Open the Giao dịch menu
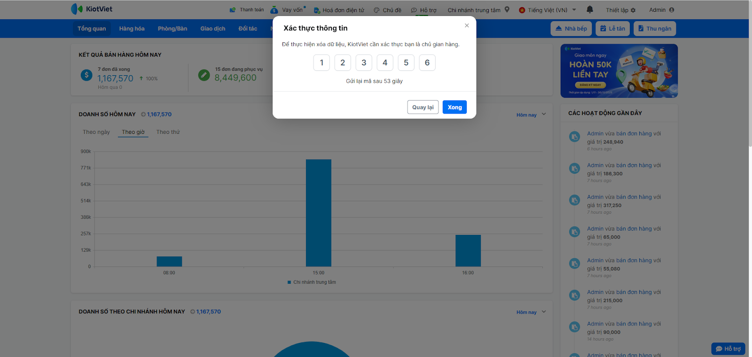This screenshot has height=357, width=752. pos(213,29)
